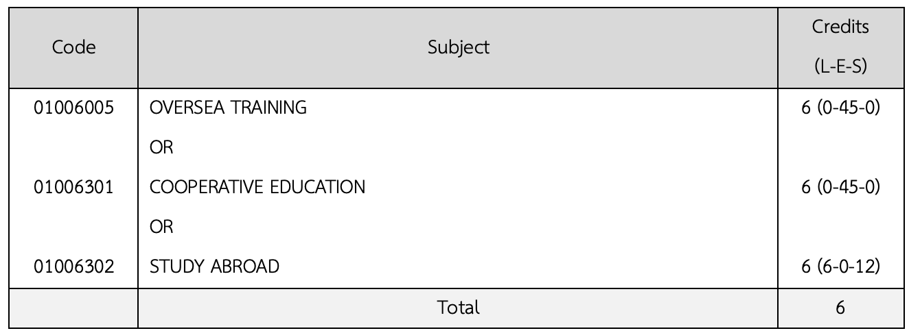Click the credits value for OVERSEA TRAINING
Screen dimensions: 909x333
(840, 108)
